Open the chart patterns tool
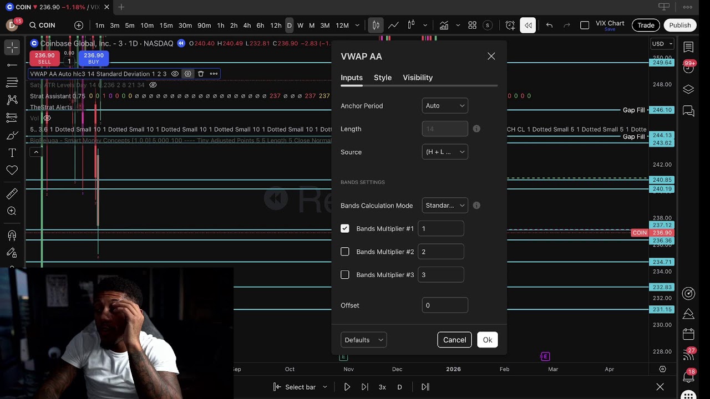The height and width of the screenshot is (399, 710). (x=12, y=100)
